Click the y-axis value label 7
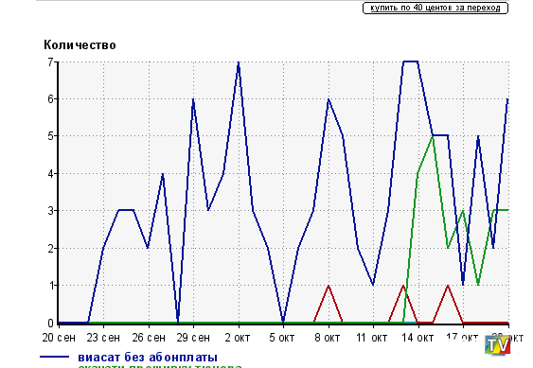Image resolution: width=533 pixels, height=368 pixels. coord(50,62)
